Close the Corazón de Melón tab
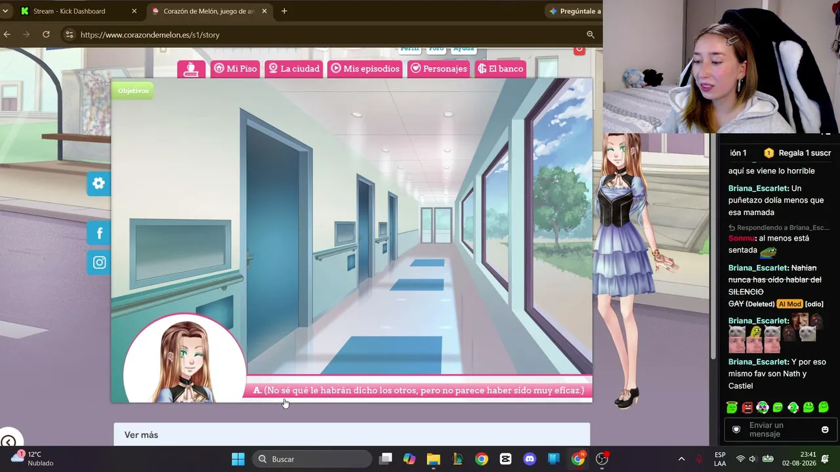The image size is (840, 472). pyautogui.click(x=264, y=11)
